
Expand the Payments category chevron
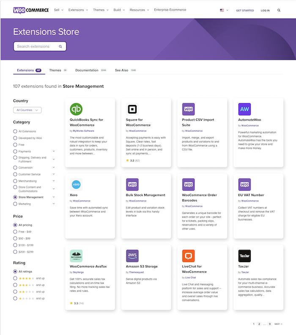pyautogui.click(x=54, y=151)
